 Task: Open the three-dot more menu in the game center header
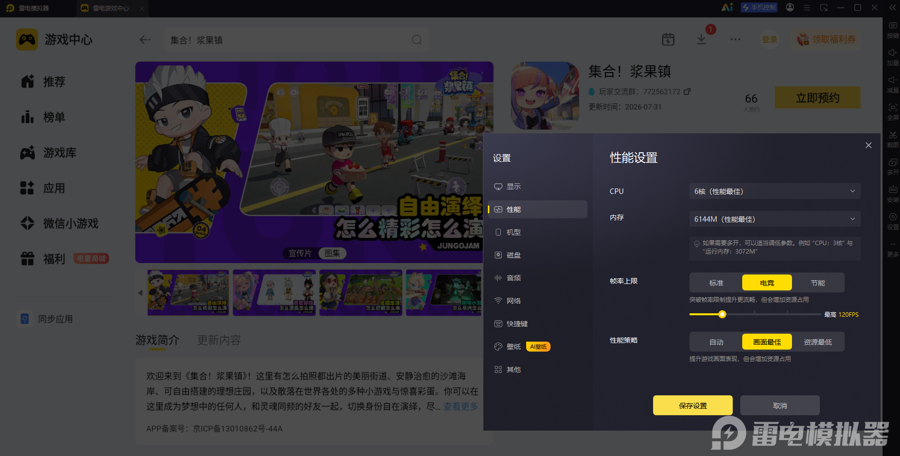(735, 39)
